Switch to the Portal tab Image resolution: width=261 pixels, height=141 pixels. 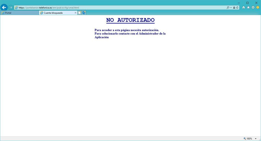coord(20,13)
